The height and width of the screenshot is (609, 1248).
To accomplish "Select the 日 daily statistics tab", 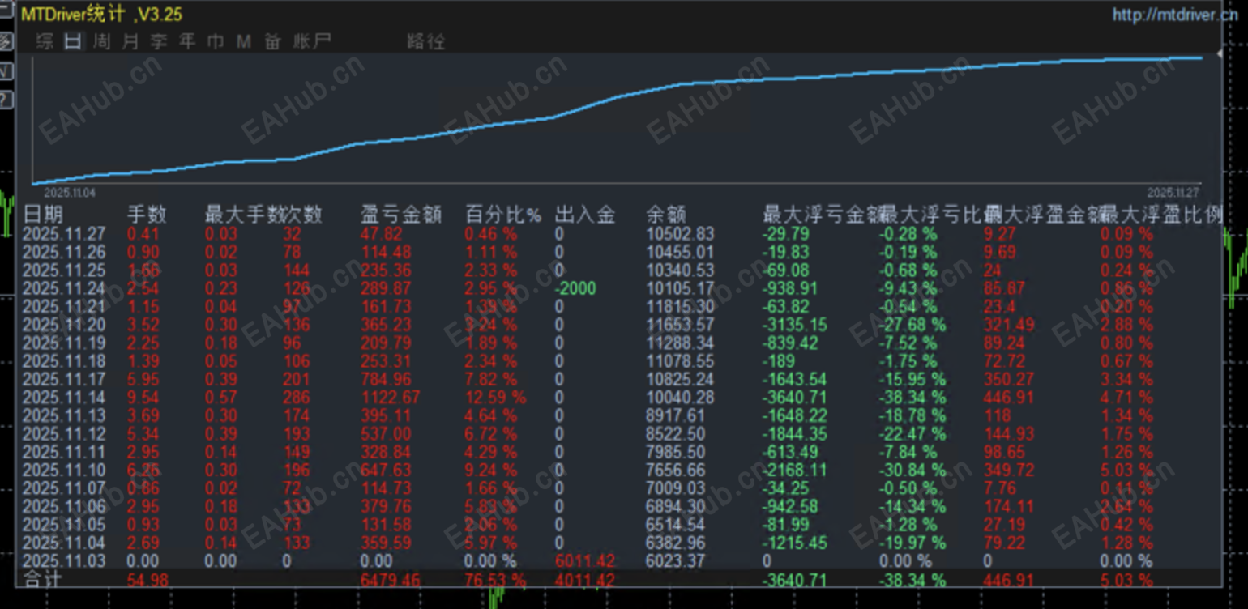I will click(73, 41).
